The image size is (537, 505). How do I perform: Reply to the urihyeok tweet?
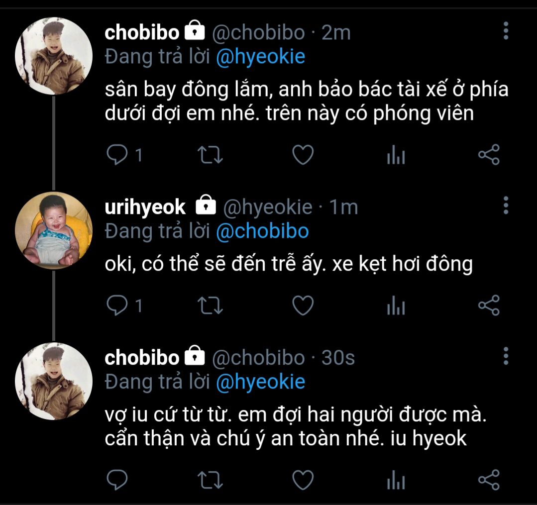(118, 305)
